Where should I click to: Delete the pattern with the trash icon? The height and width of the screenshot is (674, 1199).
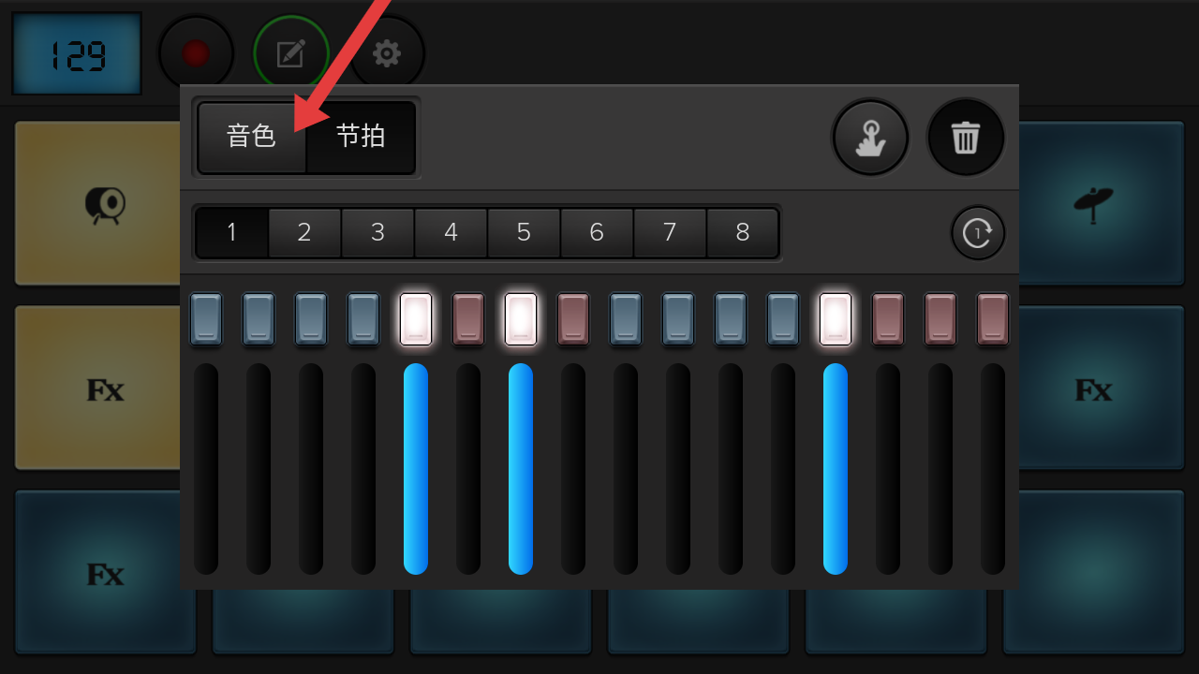(966, 138)
